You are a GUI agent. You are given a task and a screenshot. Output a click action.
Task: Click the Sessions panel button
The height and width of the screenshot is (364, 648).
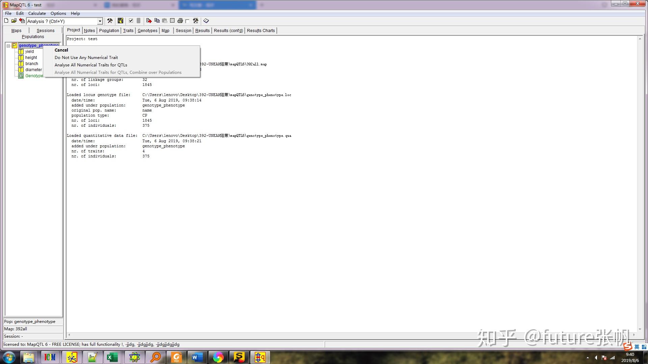point(45,31)
